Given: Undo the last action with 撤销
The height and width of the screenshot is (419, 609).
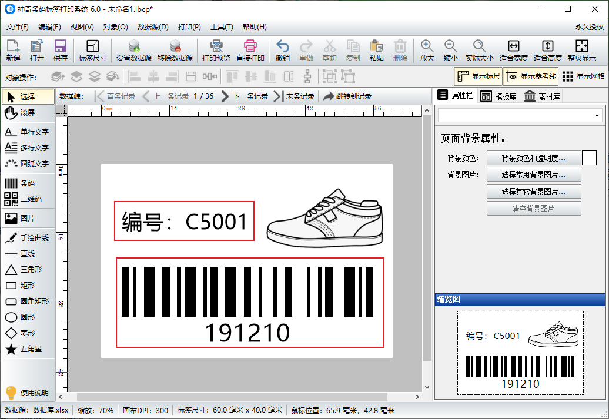Looking at the screenshot, I should 282,51.
